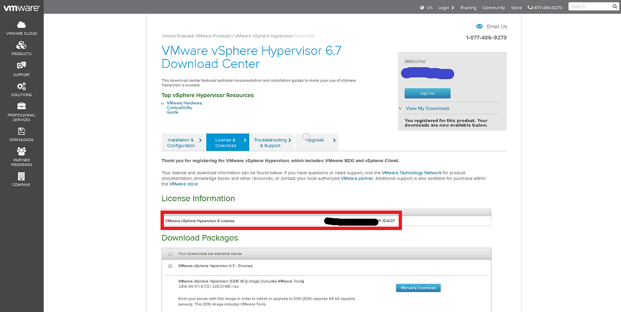The image size is (621, 312).
Task: Click the Log Out button
Action: [427, 94]
